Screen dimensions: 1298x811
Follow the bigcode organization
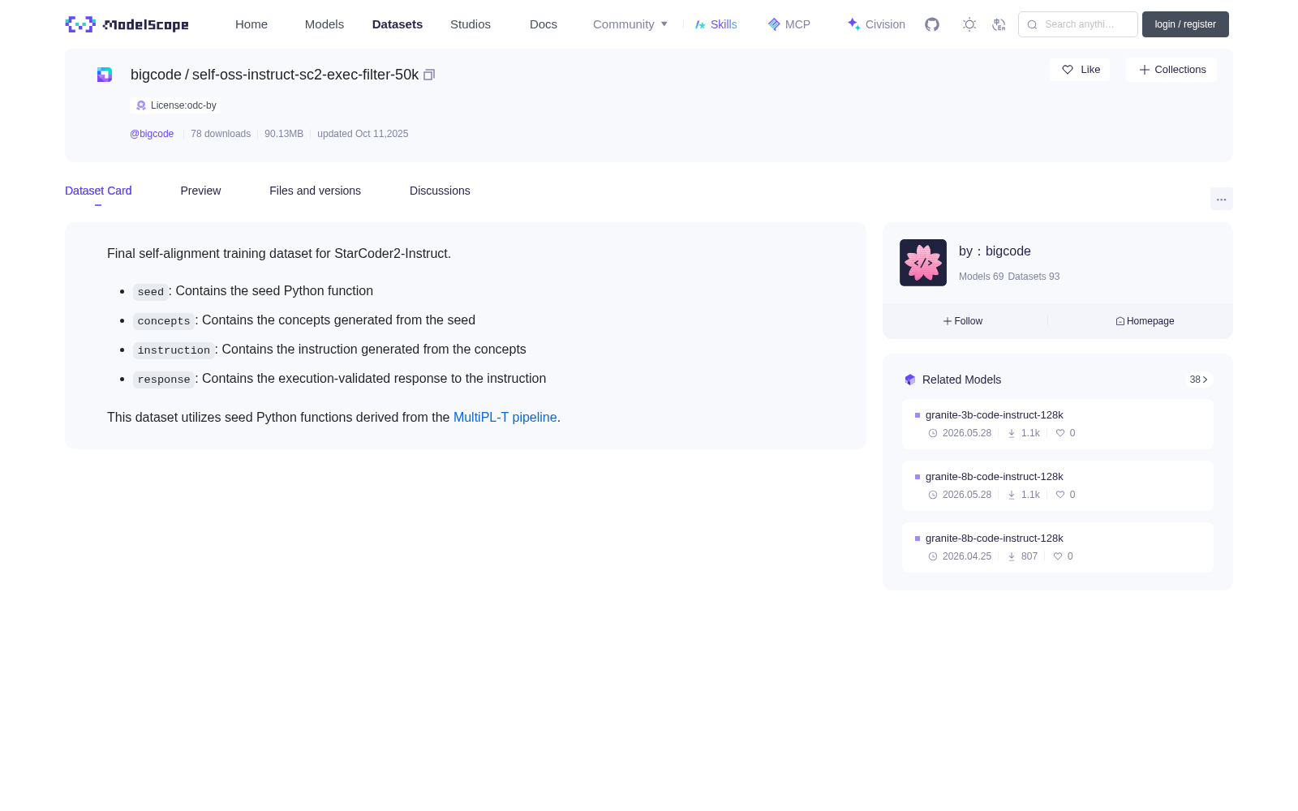pos(963,321)
